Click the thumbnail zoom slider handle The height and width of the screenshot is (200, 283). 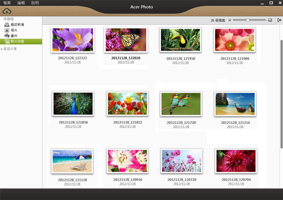(x=248, y=20)
